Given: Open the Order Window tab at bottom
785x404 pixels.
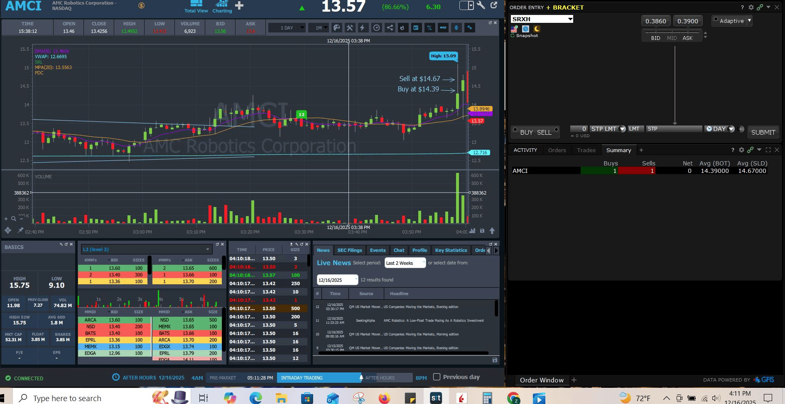Looking at the screenshot, I should (542, 380).
